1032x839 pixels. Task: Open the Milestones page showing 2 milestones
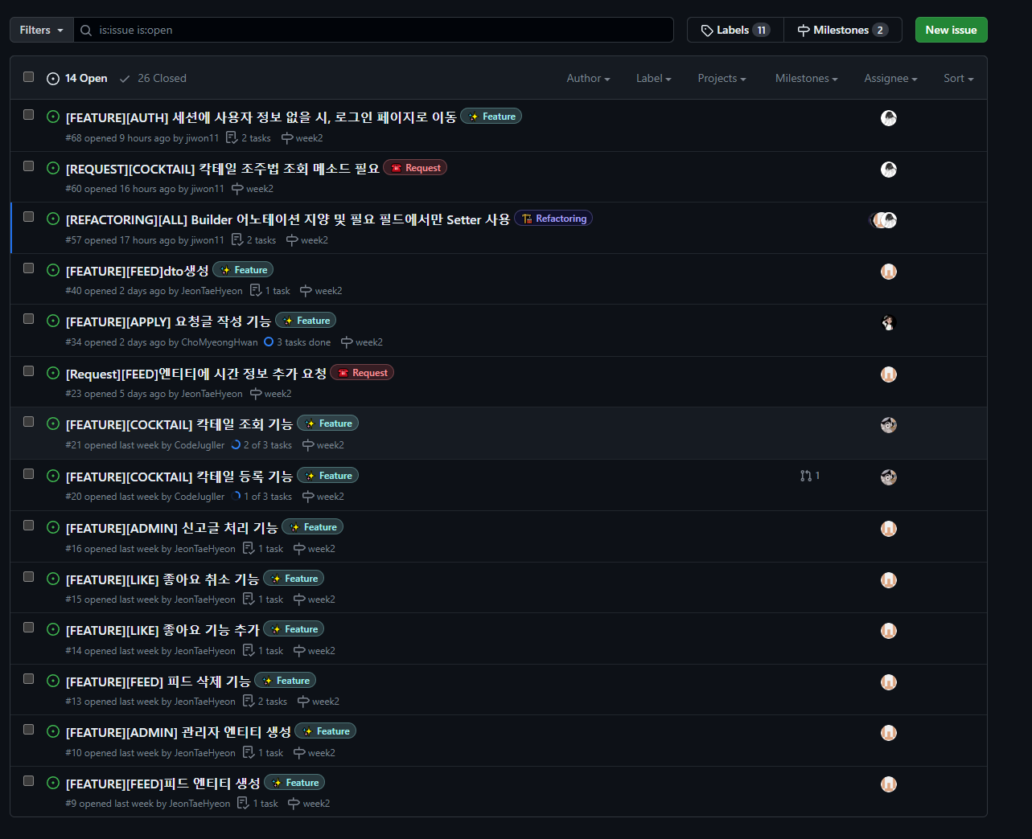coord(842,30)
